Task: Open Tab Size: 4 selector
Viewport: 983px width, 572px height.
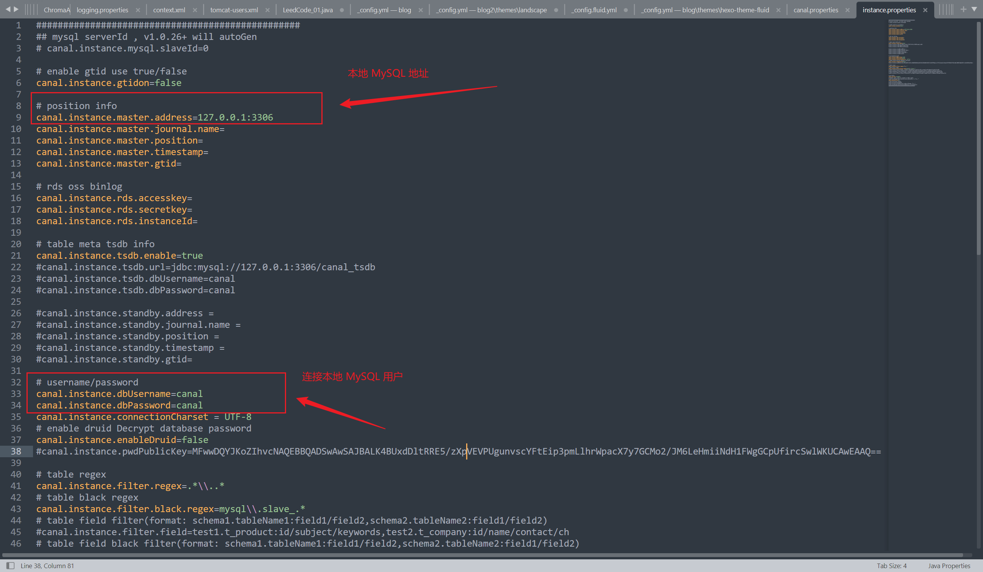Action: click(891, 565)
